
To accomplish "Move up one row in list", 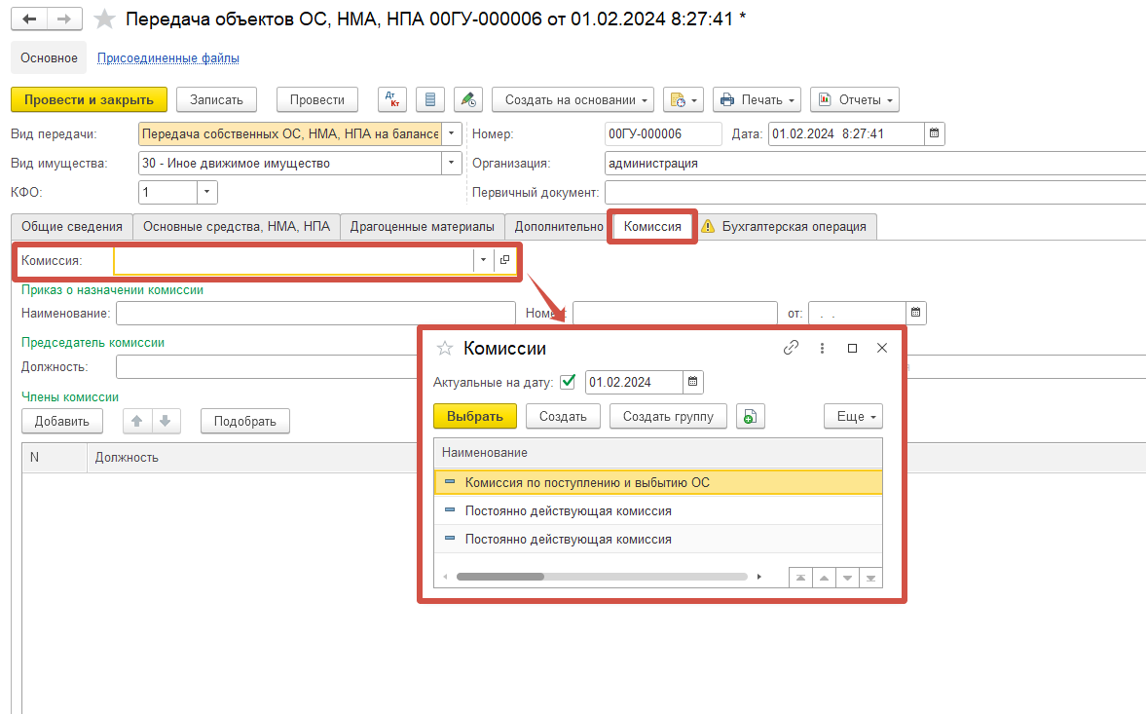I will click(825, 578).
